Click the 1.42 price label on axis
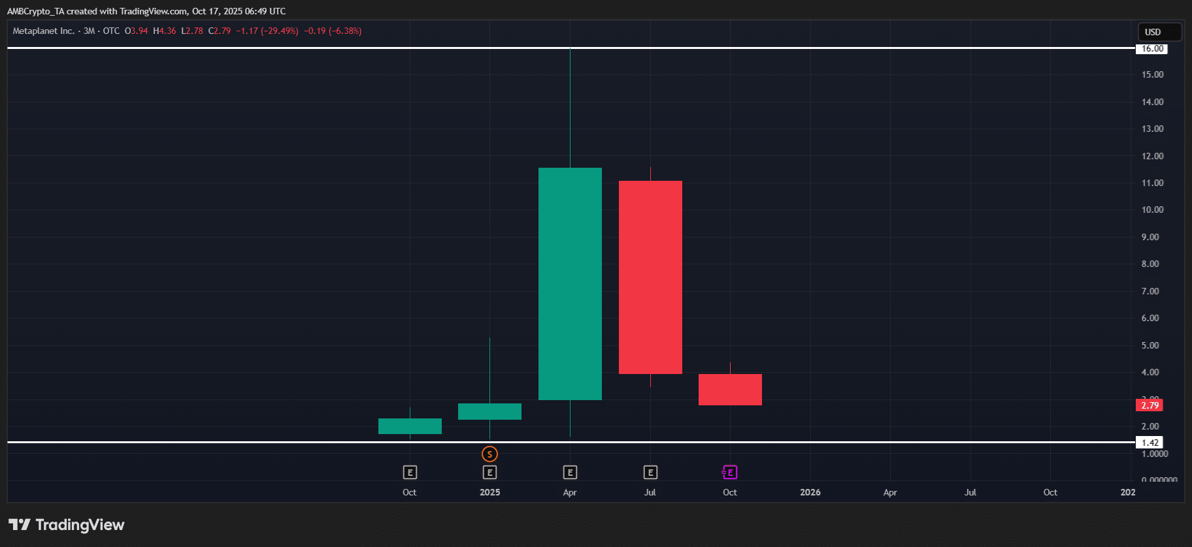 (x=1150, y=443)
